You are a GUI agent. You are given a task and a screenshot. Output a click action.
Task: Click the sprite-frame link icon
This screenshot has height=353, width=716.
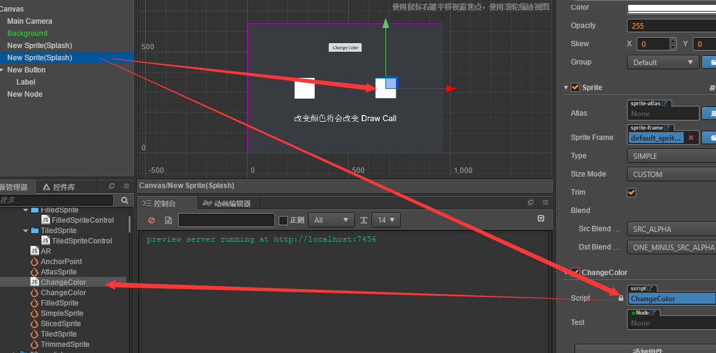tap(667, 128)
